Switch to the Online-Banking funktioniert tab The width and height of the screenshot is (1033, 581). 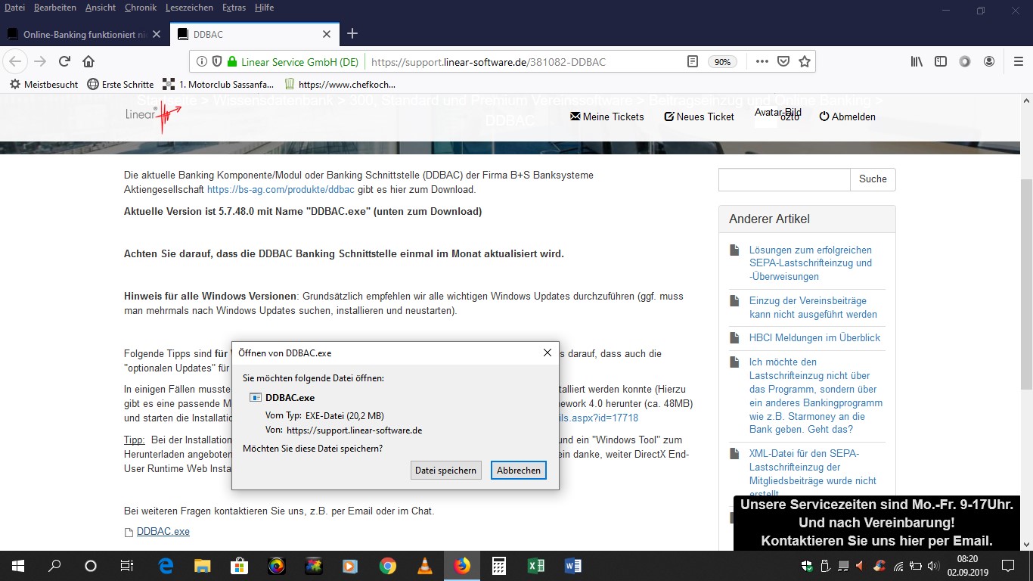click(x=83, y=34)
